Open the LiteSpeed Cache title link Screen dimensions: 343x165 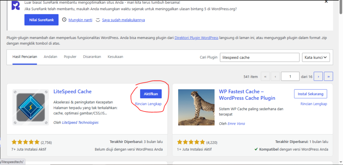72,91
